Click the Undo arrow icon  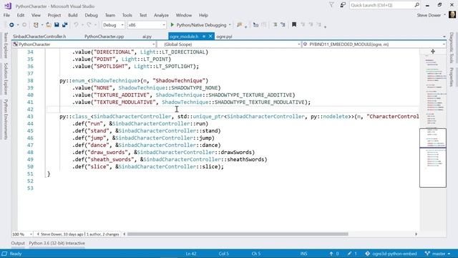point(76,25)
